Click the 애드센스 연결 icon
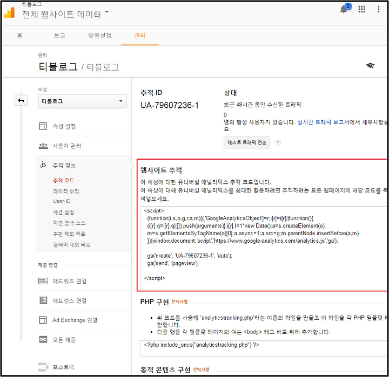The image size is (389, 377). pyautogui.click(x=43, y=300)
